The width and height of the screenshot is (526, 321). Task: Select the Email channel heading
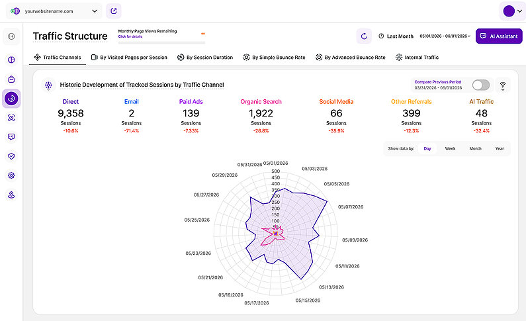tap(132, 102)
